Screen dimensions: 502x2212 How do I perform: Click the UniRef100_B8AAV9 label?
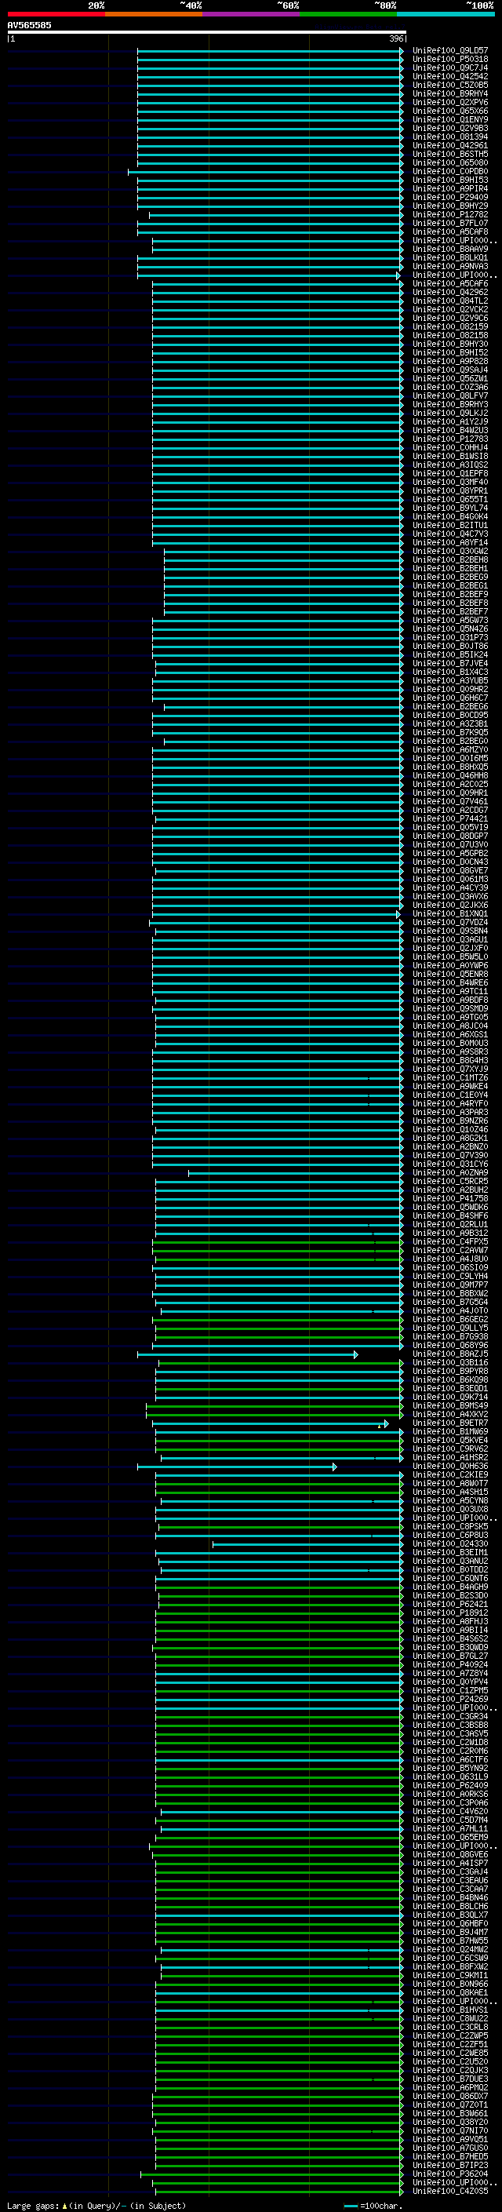450,249
